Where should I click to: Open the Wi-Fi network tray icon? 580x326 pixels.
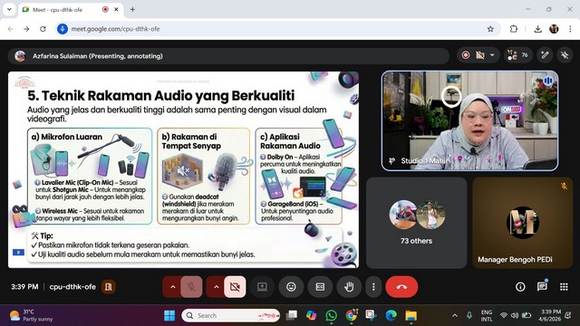[504, 316]
